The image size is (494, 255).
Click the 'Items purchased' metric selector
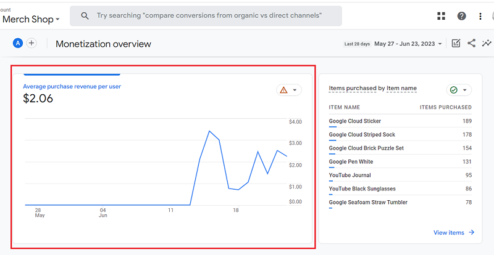[x=353, y=88]
